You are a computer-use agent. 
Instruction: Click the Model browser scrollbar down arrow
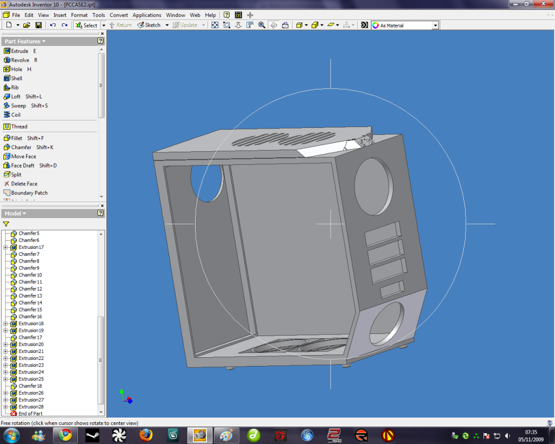point(101,413)
